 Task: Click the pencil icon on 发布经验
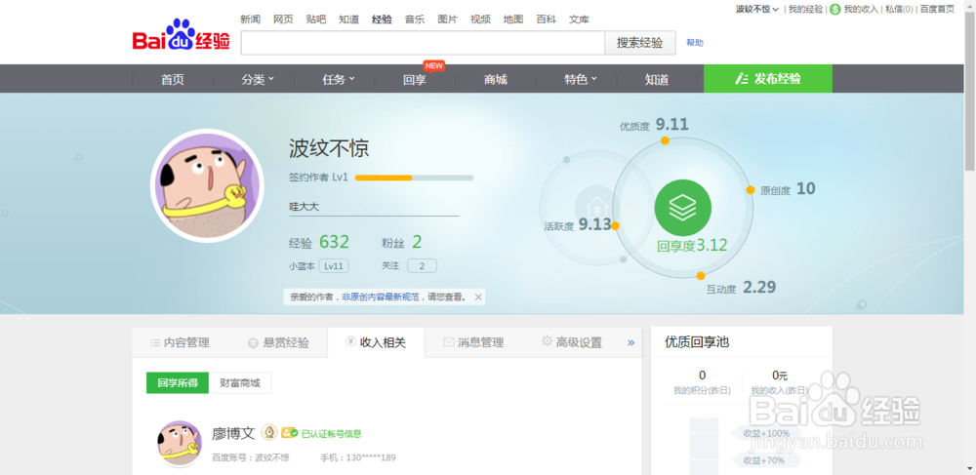[x=741, y=79]
